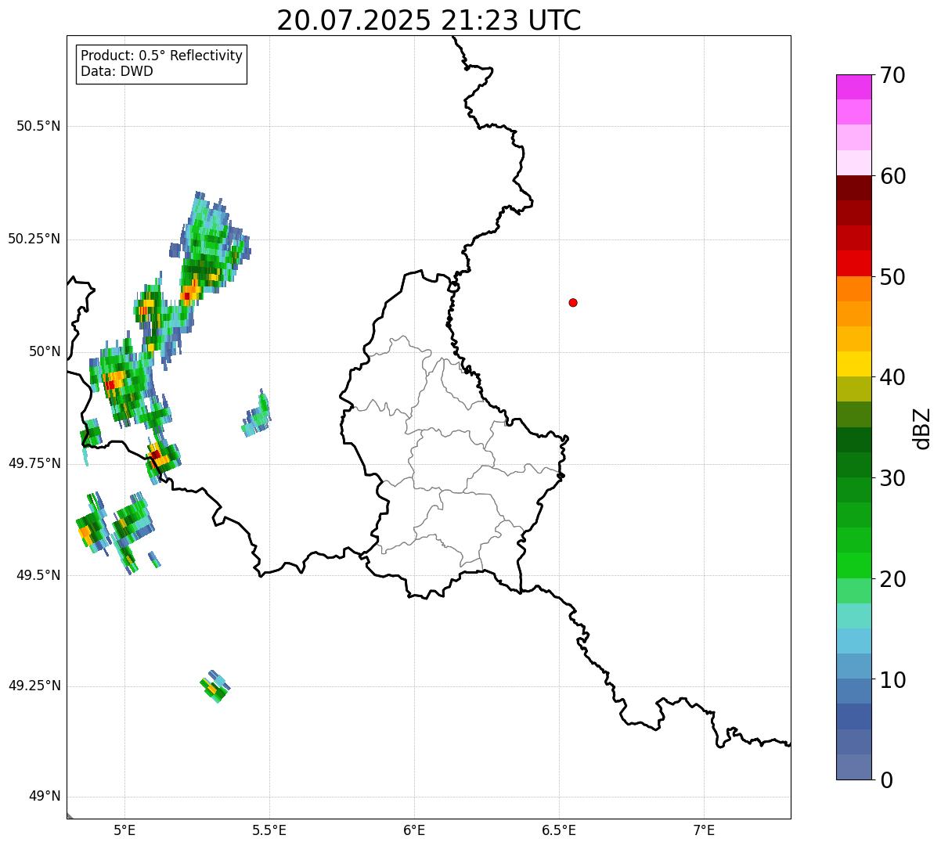Click the red station marker dot
This screenshot has height=846, width=941.
[573, 303]
